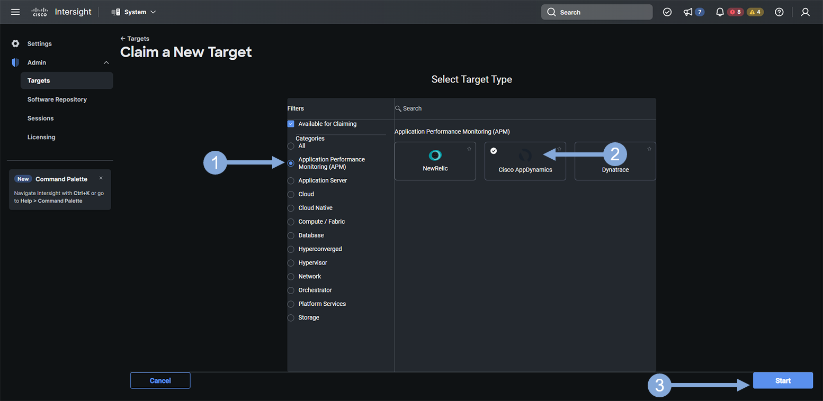Select the Database category radio button
The height and width of the screenshot is (401, 823).
(291, 236)
